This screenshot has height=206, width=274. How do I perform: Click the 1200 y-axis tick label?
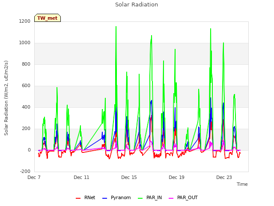(x=25, y=21)
